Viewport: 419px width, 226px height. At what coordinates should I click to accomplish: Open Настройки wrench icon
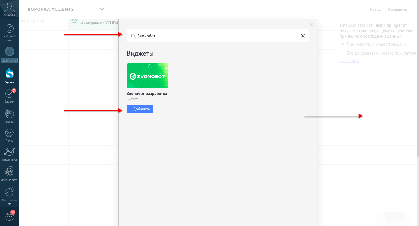coord(10,192)
